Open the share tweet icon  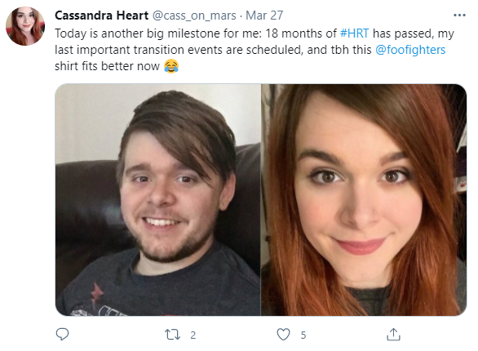(x=393, y=334)
